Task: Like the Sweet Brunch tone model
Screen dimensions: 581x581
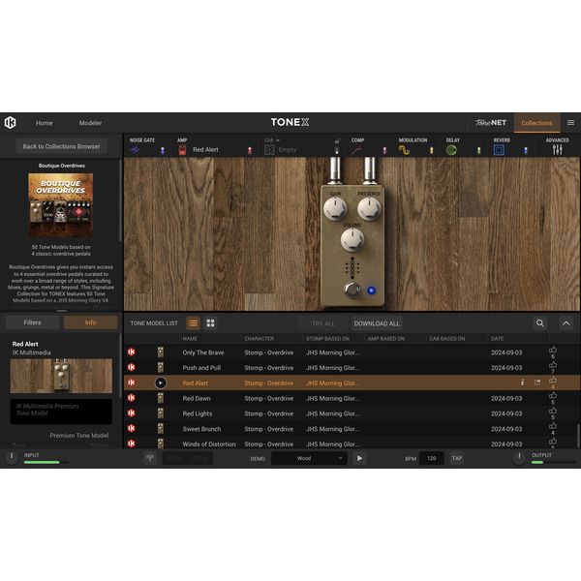Action: point(553,426)
